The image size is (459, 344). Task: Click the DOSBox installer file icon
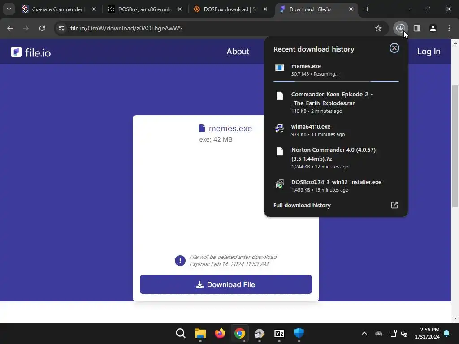[280, 184]
